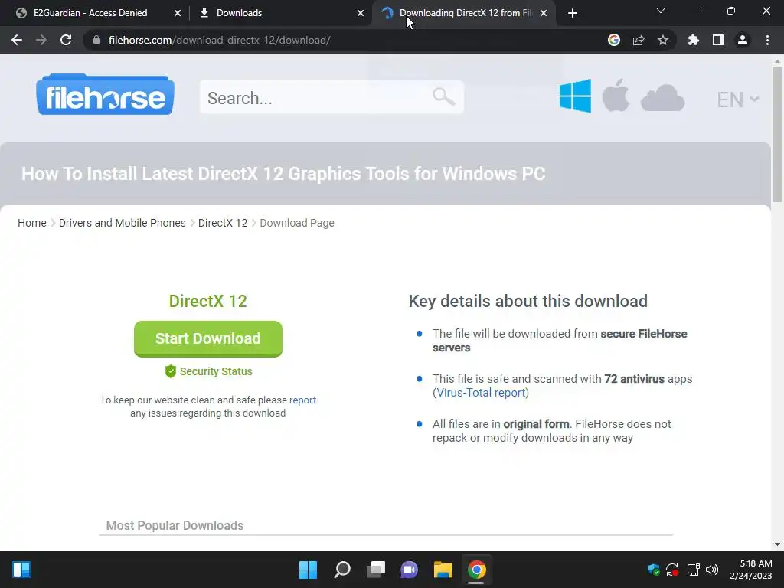The width and height of the screenshot is (784, 588).
Task: Click the report link
Action: click(302, 400)
